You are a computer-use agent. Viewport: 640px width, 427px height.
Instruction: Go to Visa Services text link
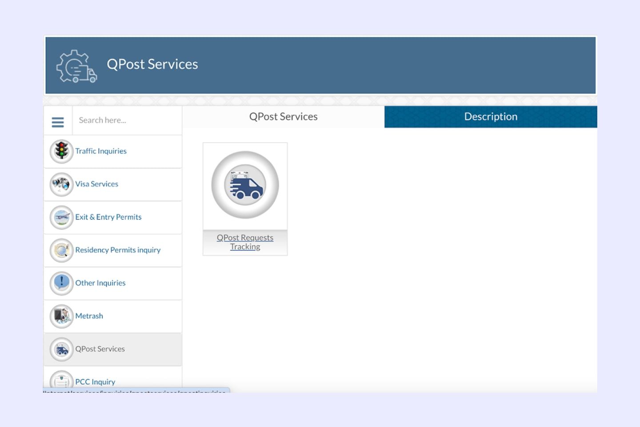point(96,184)
